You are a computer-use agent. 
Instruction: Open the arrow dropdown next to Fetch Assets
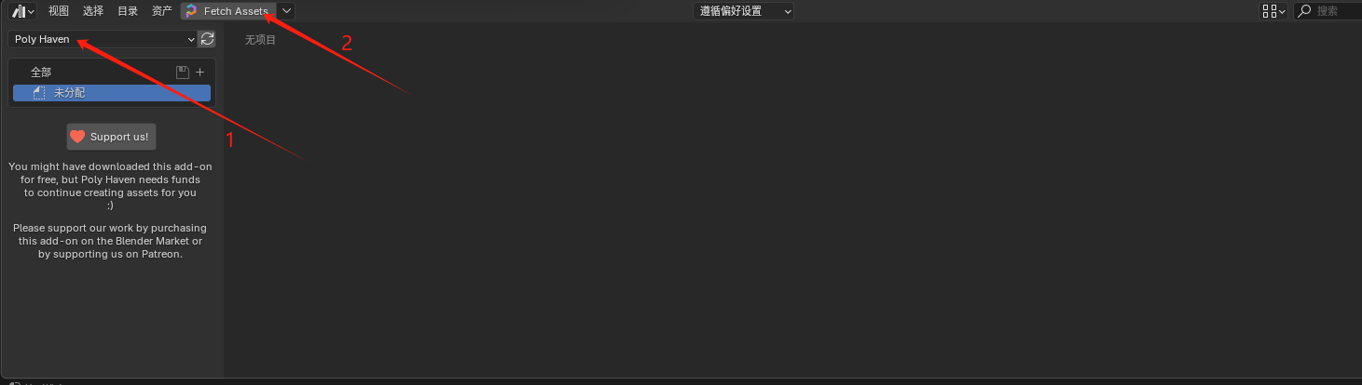click(286, 11)
